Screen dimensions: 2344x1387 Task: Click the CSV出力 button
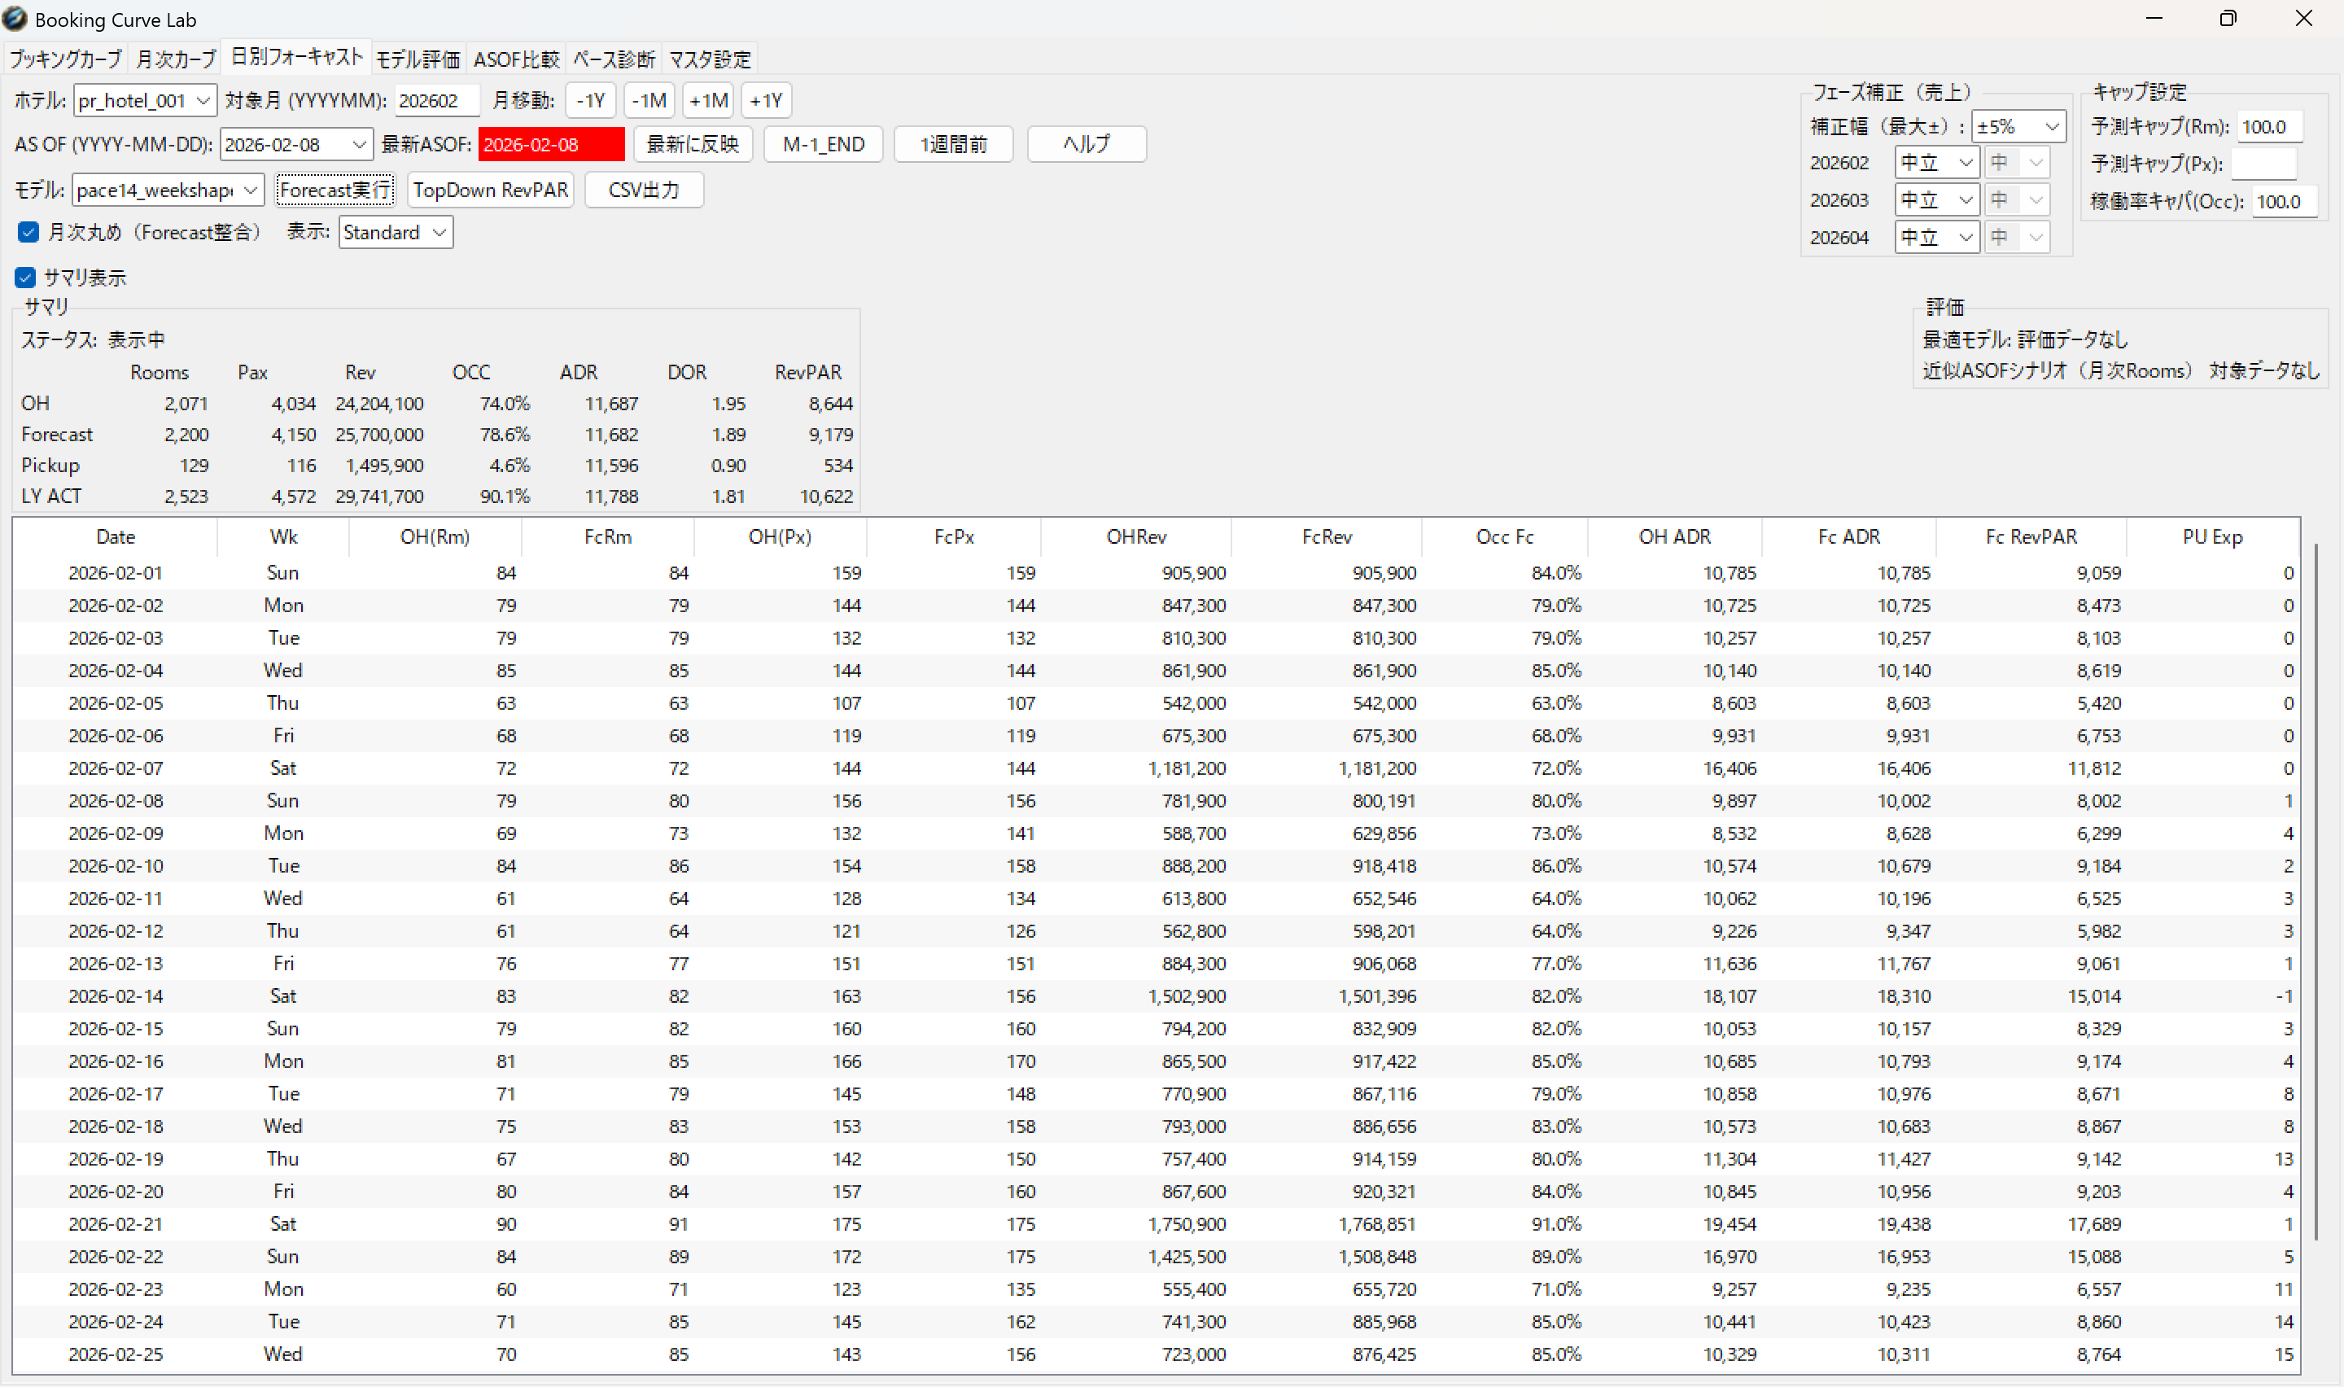(x=644, y=190)
